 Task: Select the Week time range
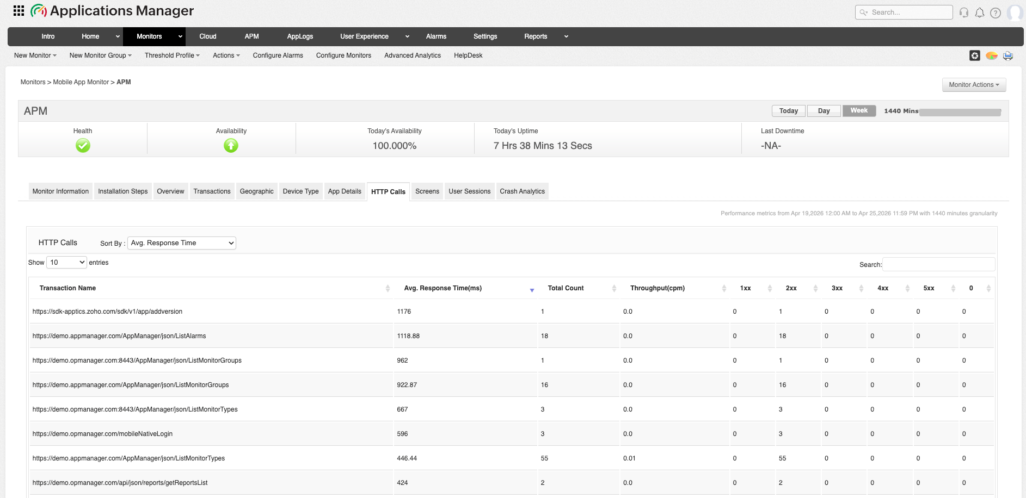[859, 110]
